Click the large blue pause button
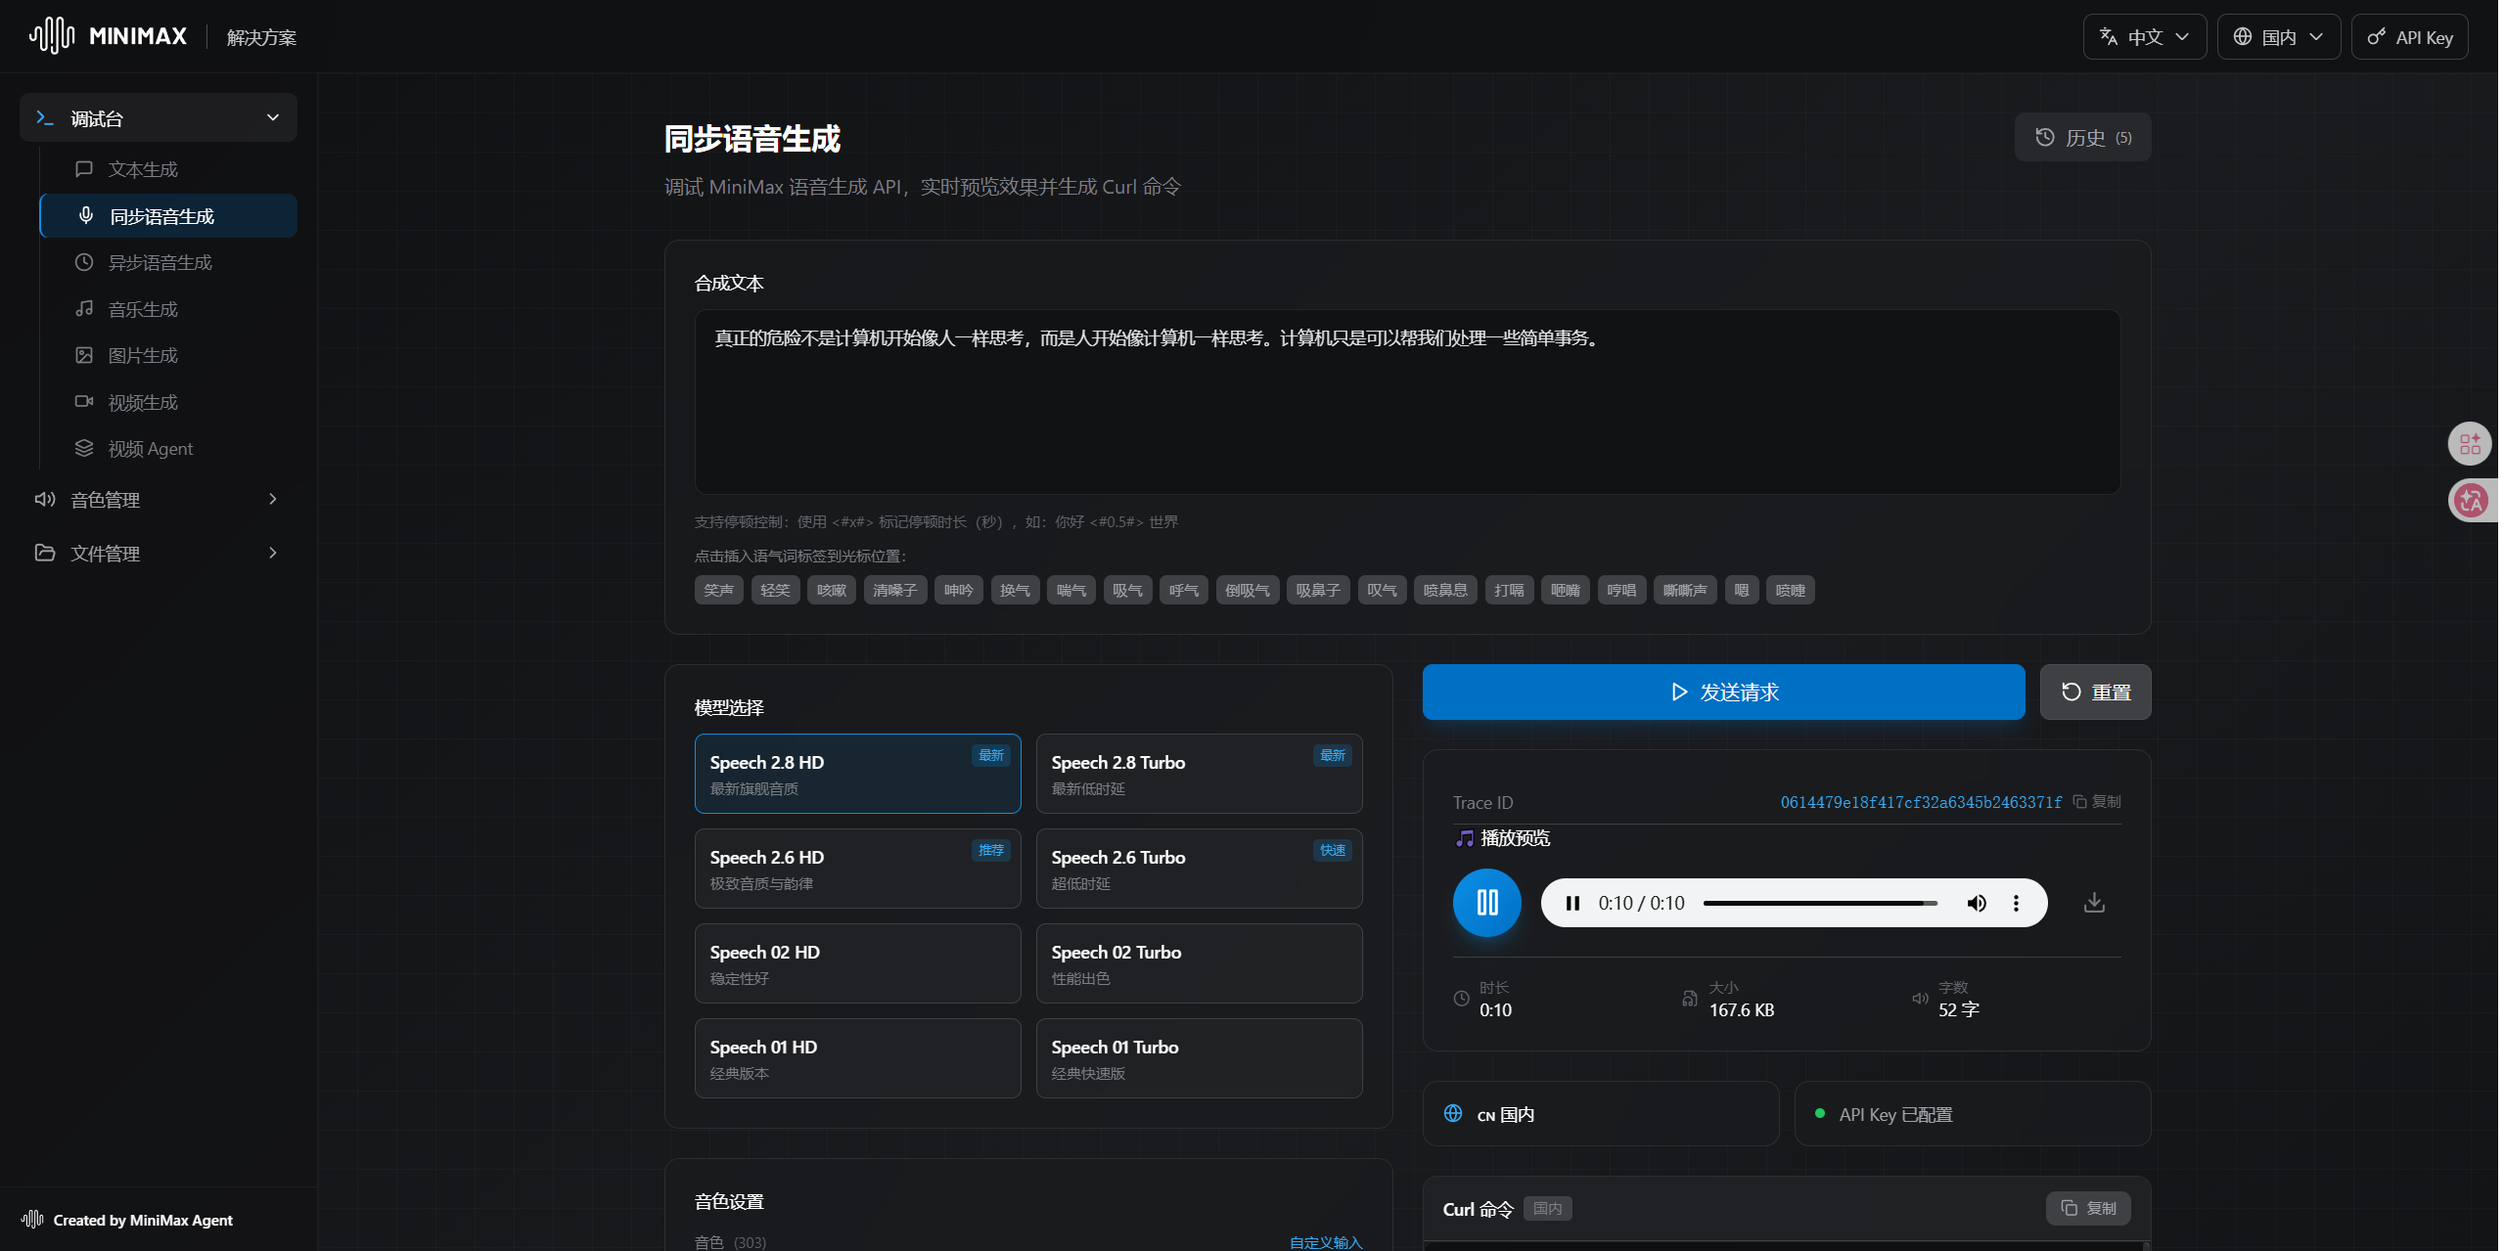This screenshot has height=1251, width=2505. click(x=1486, y=902)
